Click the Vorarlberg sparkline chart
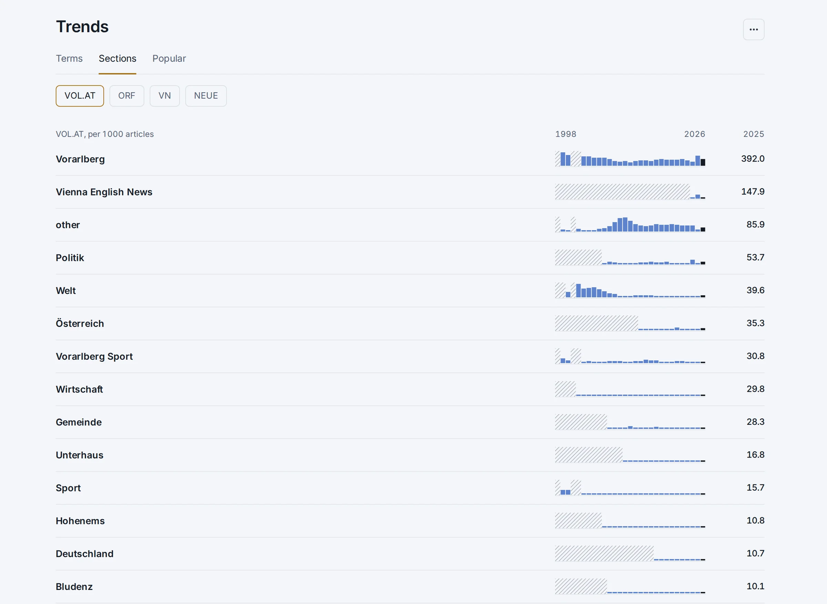The image size is (827, 604). tap(630, 159)
